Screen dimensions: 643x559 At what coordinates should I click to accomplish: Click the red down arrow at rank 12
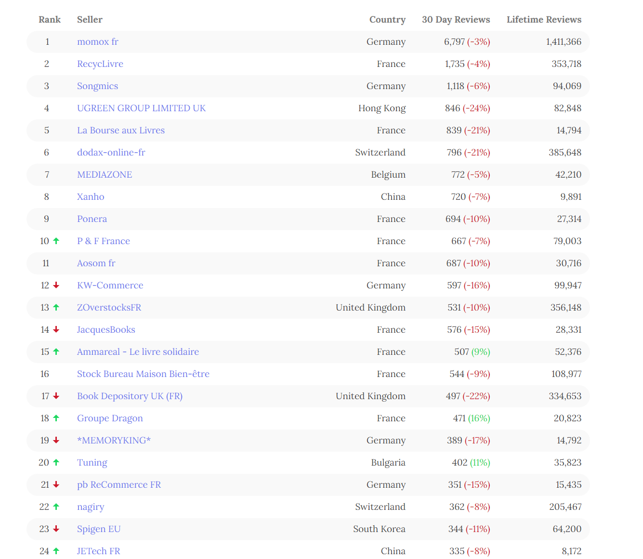click(x=56, y=285)
